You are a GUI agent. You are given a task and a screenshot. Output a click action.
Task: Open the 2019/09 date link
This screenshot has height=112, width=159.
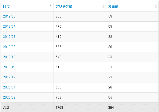point(9,47)
